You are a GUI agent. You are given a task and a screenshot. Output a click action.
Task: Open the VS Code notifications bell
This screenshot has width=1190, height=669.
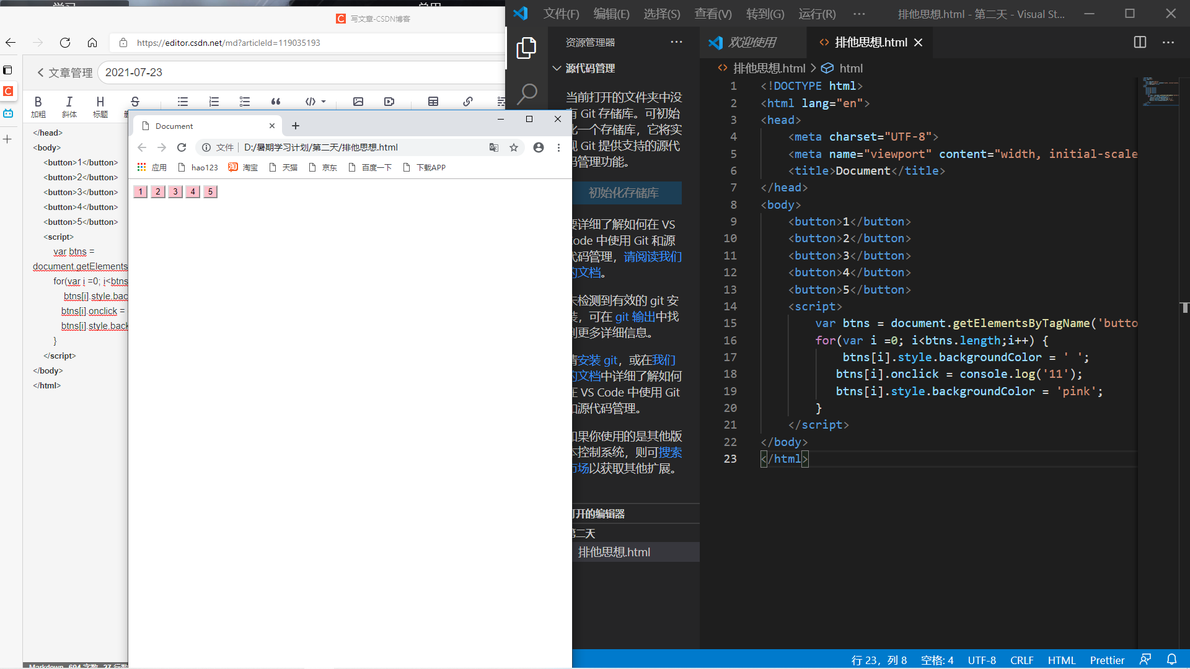(x=1171, y=660)
